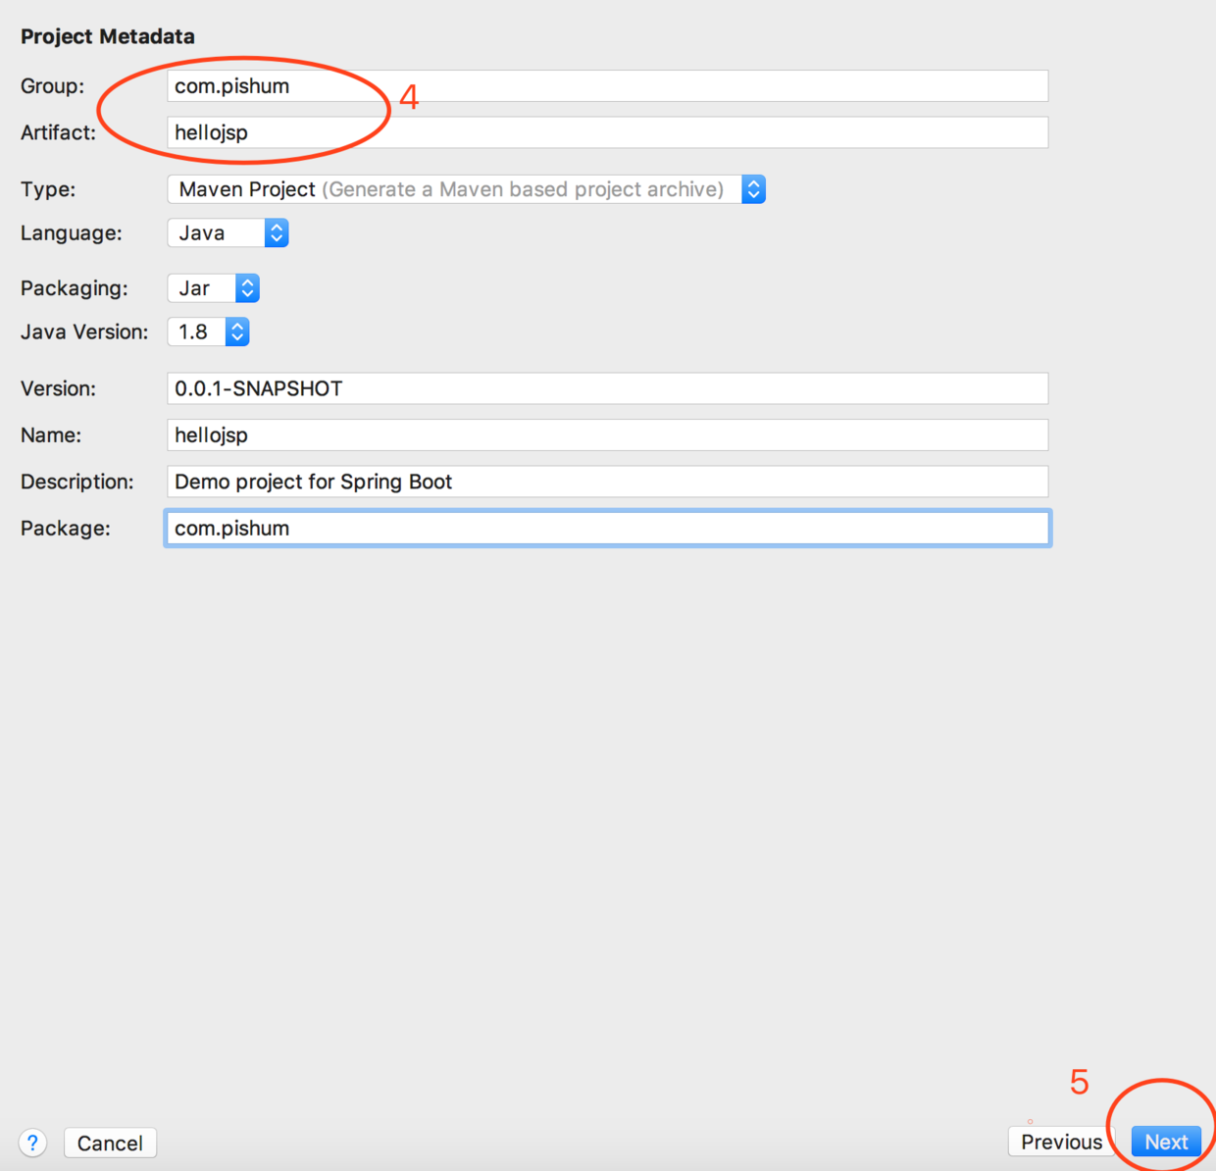Click the Project Metadata heading
Image resolution: width=1216 pixels, height=1171 pixels.
click(108, 36)
